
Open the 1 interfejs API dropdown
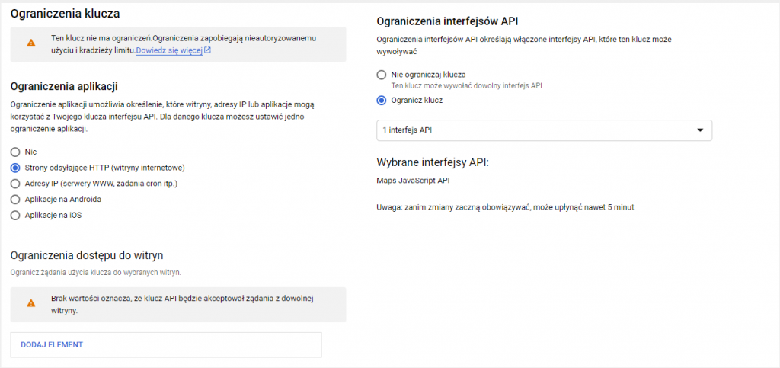click(x=544, y=130)
